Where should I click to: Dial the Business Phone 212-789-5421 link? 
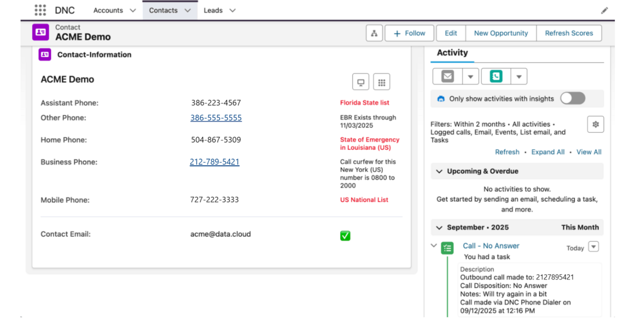[x=214, y=162]
